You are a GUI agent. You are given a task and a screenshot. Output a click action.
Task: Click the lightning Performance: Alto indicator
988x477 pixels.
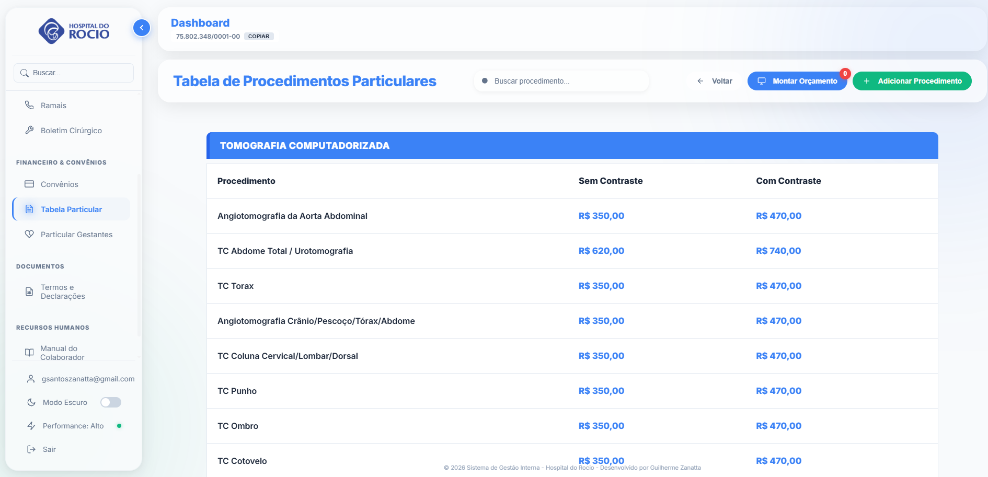coord(31,426)
